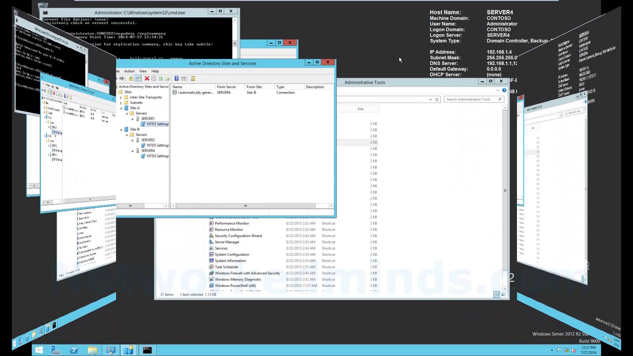Click the console tree horizontal scrollbar
The width and height of the screenshot is (633, 356).
[131, 206]
